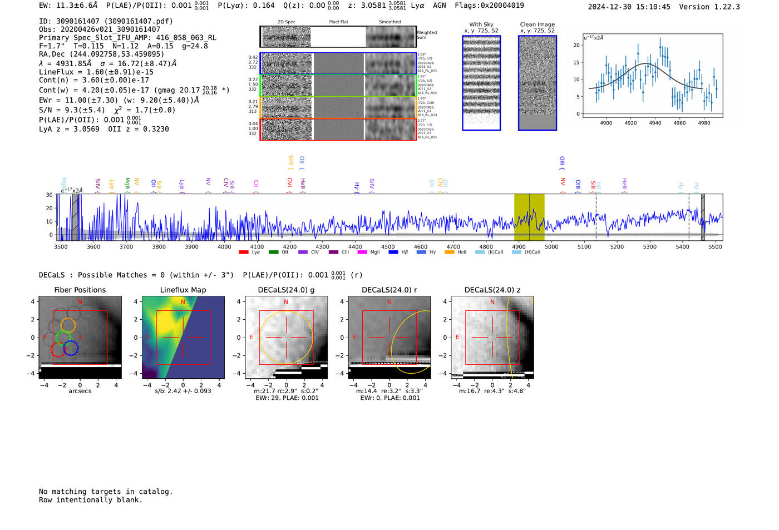
Task: Open the DECaLS(24.0) r cutout
Action: tap(389, 338)
